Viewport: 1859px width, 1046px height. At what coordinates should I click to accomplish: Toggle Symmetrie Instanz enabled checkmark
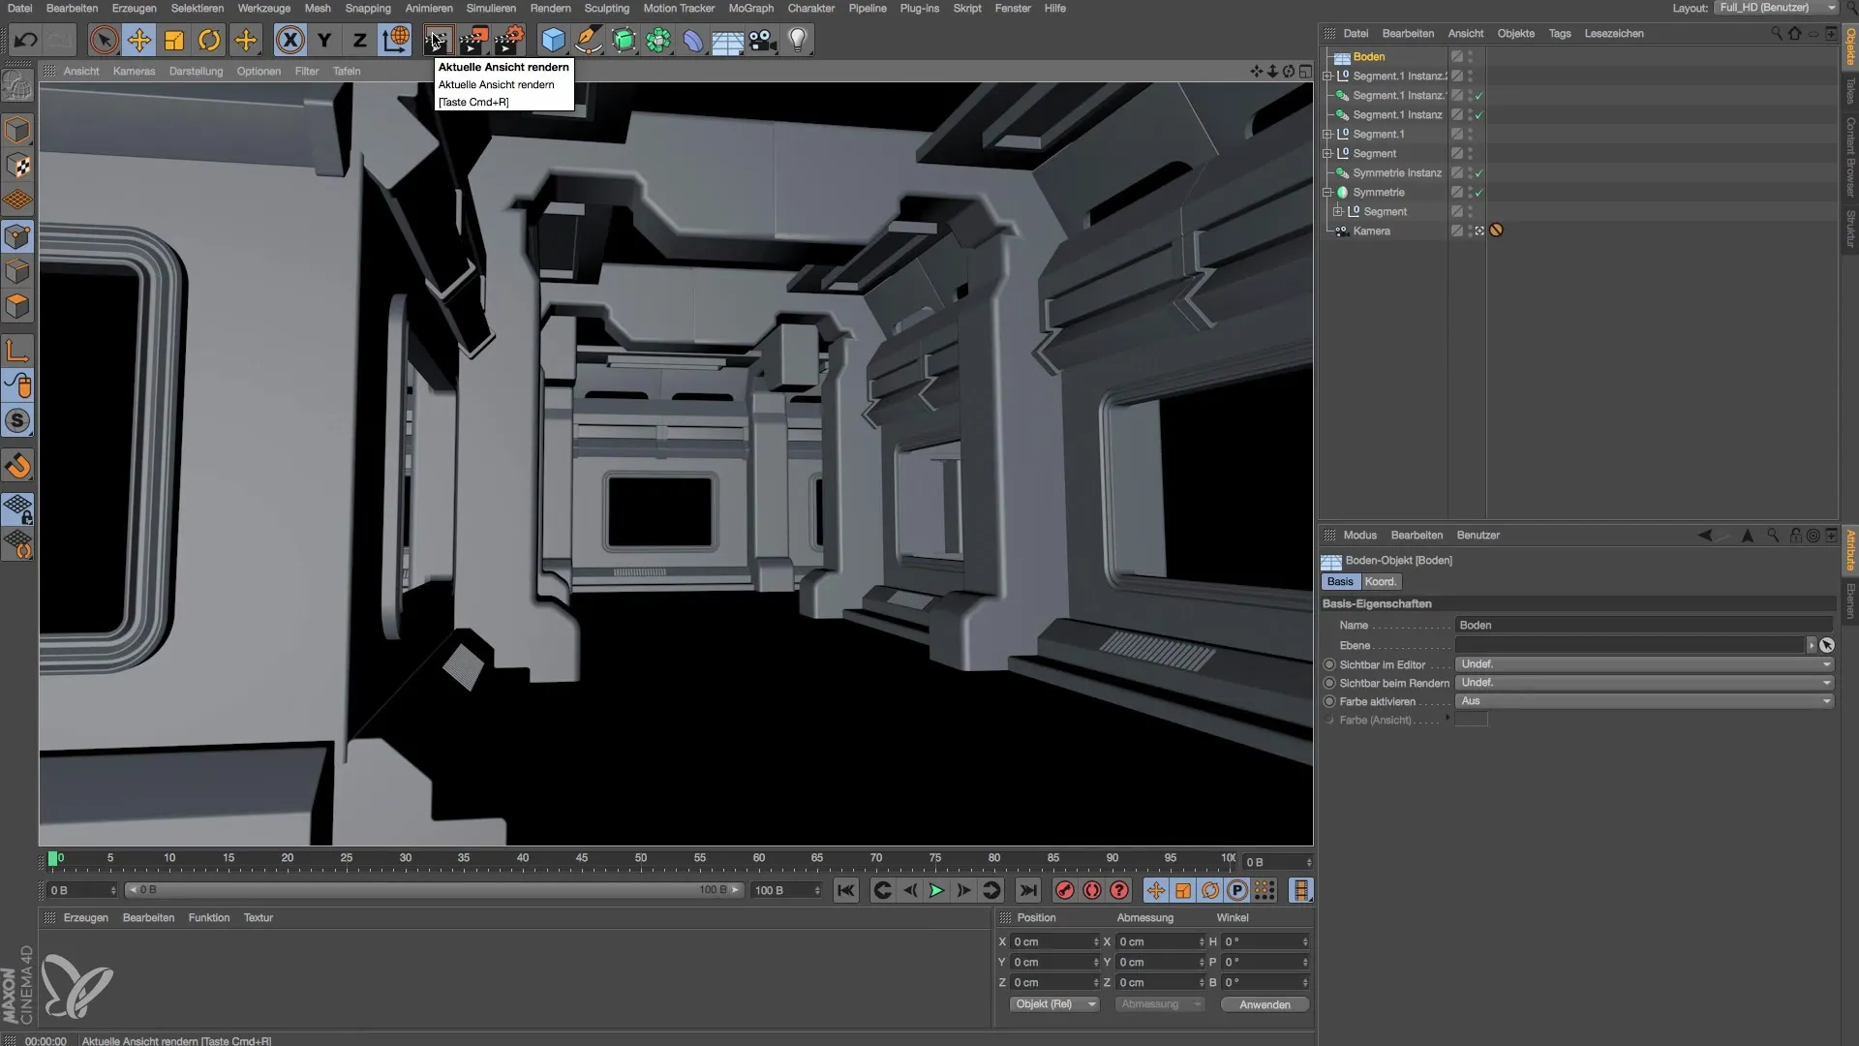[x=1478, y=172]
